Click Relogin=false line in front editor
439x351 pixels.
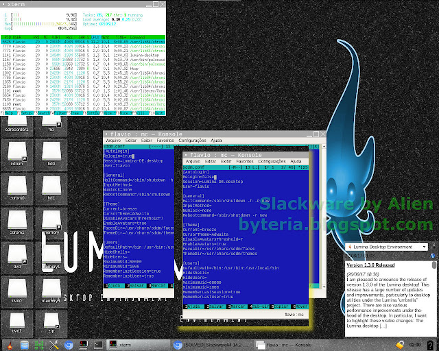[198, 177]
